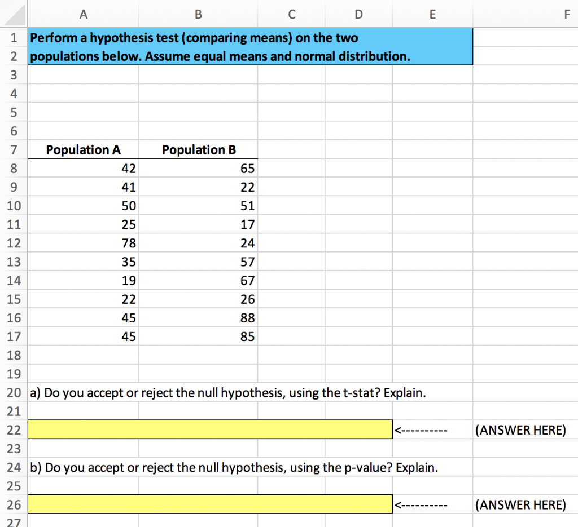The height and width of the screenshot is (527, 578).
Task: Select column A header
Action: (84, 14)
